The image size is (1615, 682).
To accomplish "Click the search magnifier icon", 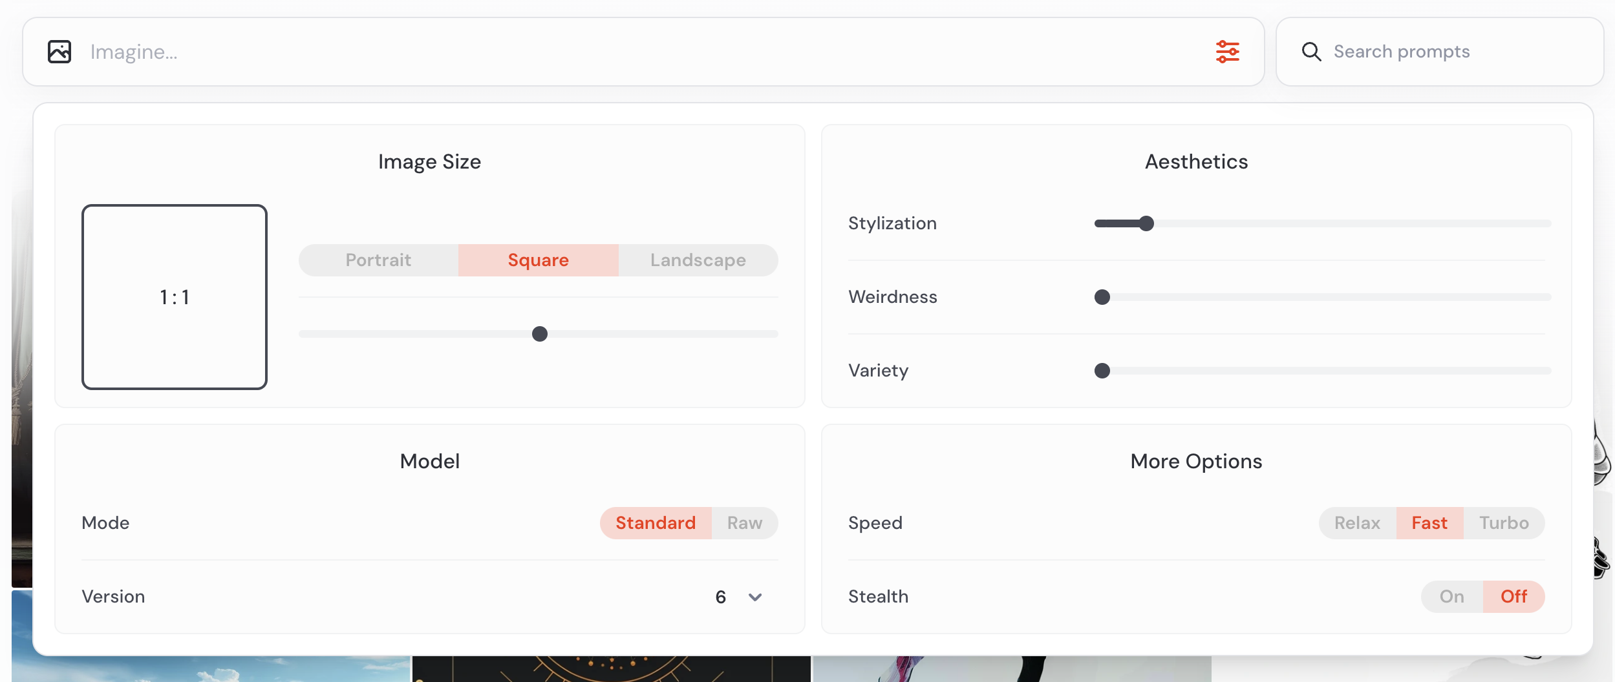I will 1311,52.
